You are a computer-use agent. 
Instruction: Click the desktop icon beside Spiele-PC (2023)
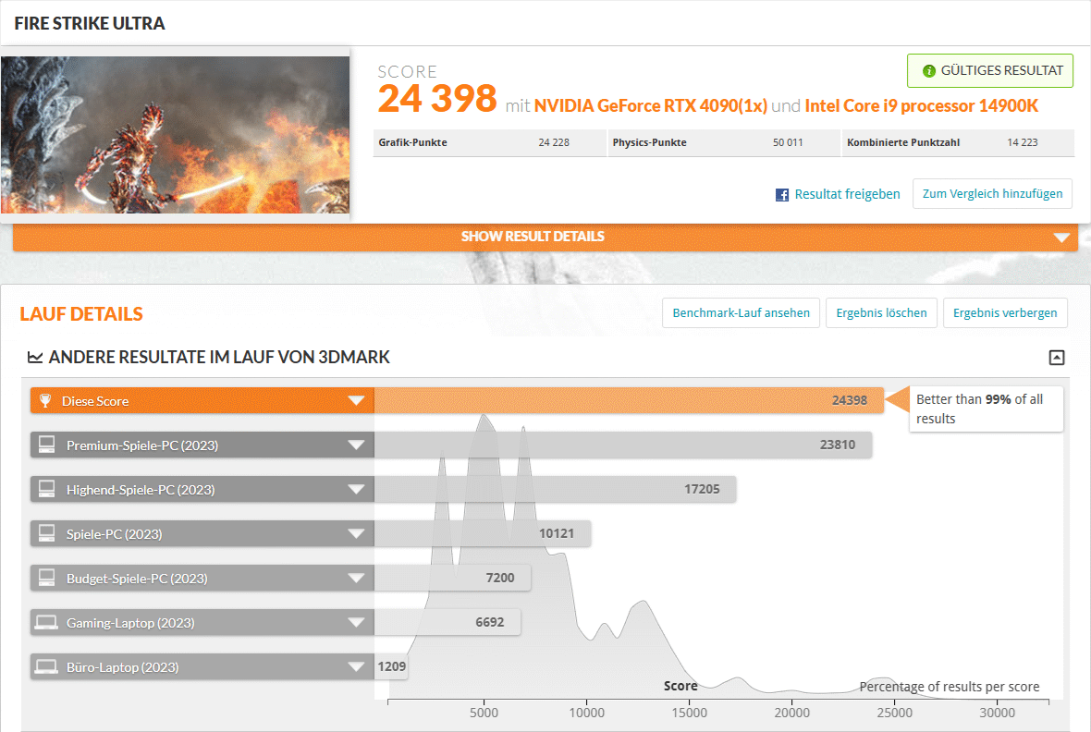point(46,534)
